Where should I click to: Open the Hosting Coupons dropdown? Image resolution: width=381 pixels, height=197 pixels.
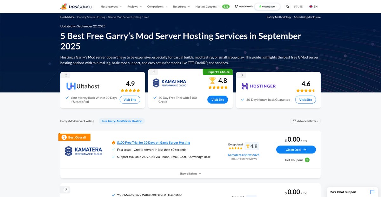click(x=208, y=6)
